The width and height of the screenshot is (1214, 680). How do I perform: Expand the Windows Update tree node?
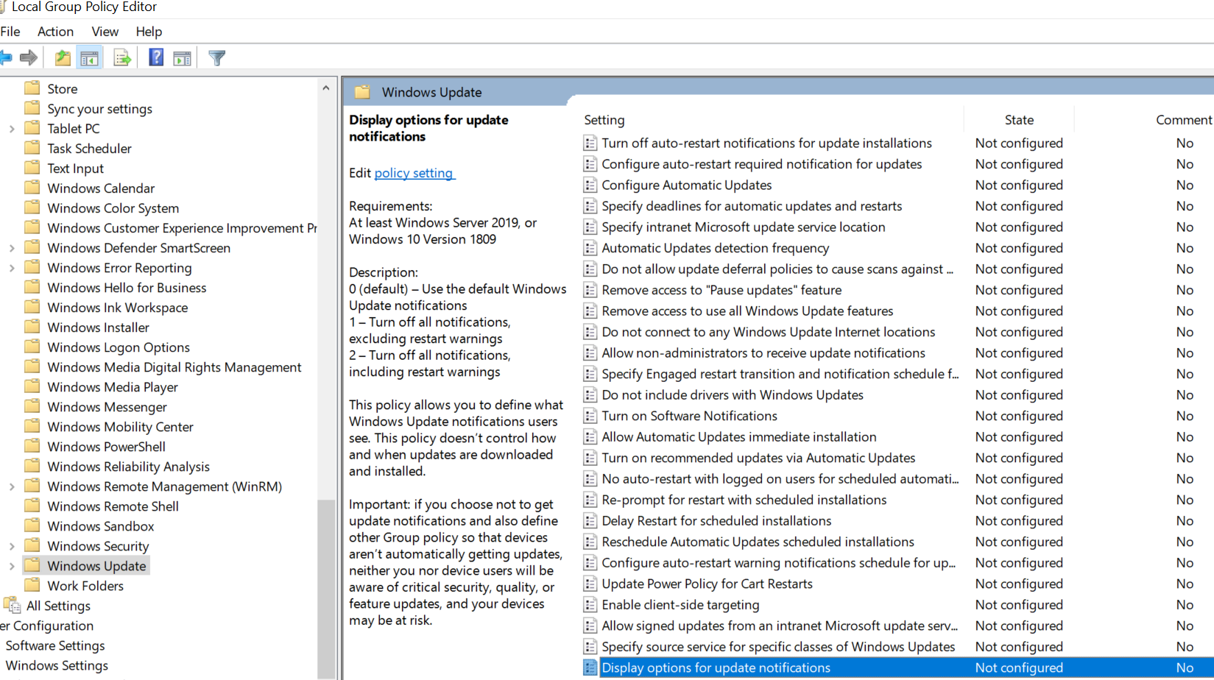pyautogui.click(x=12, y=566)
